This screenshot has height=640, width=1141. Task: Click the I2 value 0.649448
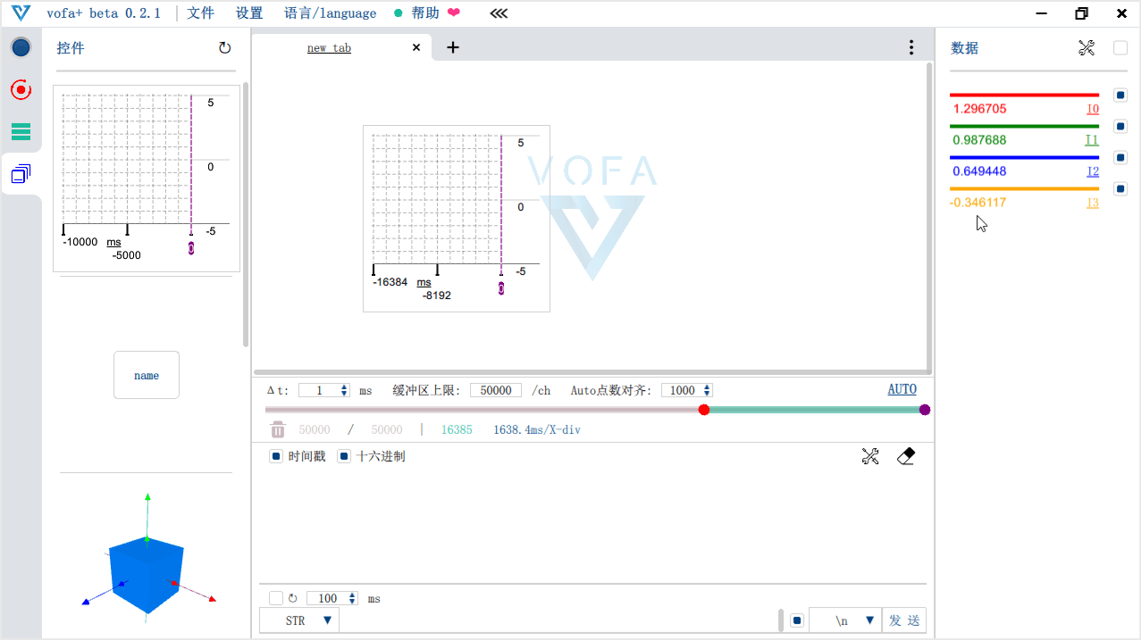(x=979, y=171)
